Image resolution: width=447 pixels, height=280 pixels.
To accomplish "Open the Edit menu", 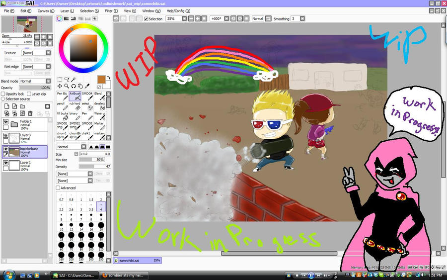I will click(x=26, y=11).
